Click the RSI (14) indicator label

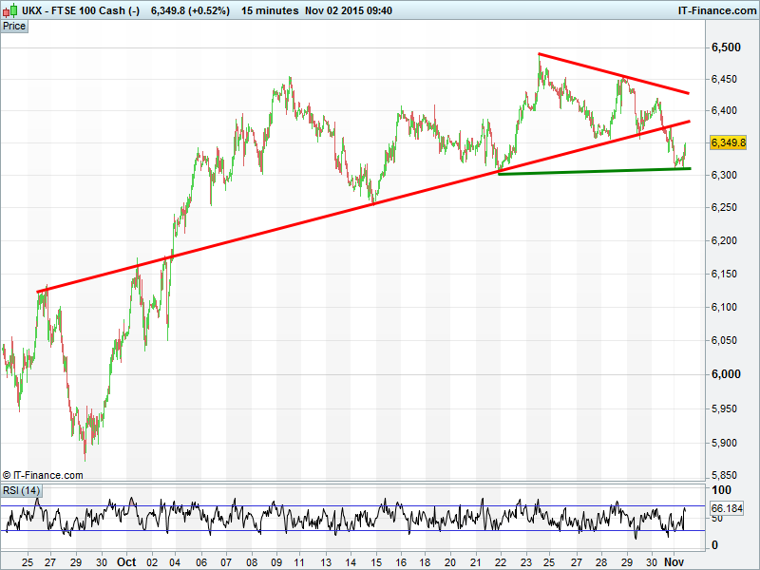pyautogui.click(x=21, y=490)
